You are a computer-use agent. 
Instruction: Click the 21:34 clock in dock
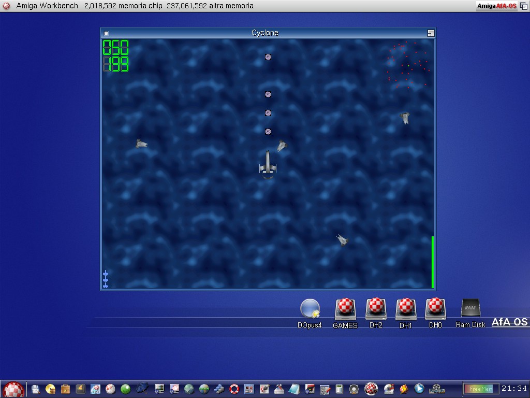click(x=514, y=389)
